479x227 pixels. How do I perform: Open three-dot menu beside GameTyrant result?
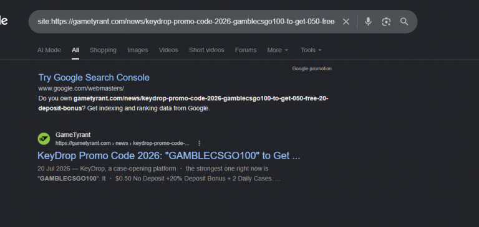click(x=199, y=143)
